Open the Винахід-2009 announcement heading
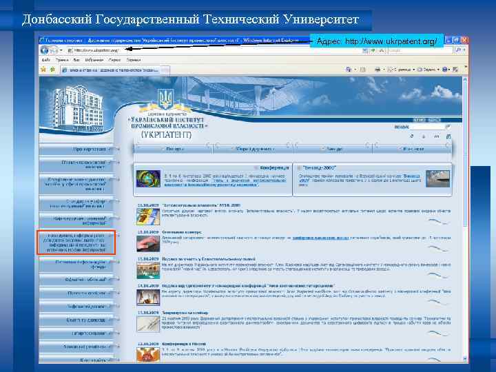496x372 pixels. [x=319, y=167]
